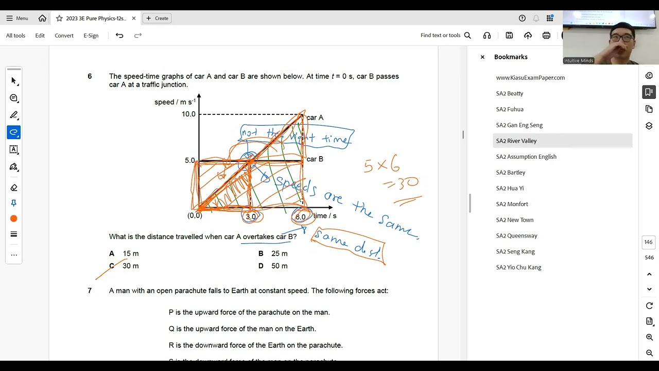Viewport: 659px width, 371px height.
Task: Open the SA2 Fuhua bookmark
Action: [510, 109]
